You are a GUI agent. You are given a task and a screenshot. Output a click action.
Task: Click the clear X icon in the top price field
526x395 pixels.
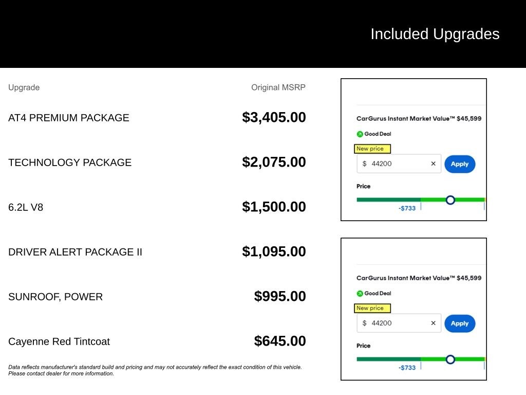pos(433,164)
